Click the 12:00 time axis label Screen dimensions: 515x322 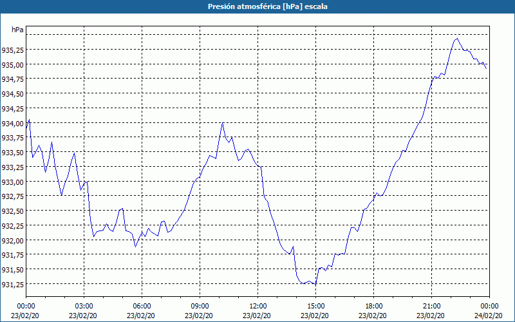pos(258,307)
